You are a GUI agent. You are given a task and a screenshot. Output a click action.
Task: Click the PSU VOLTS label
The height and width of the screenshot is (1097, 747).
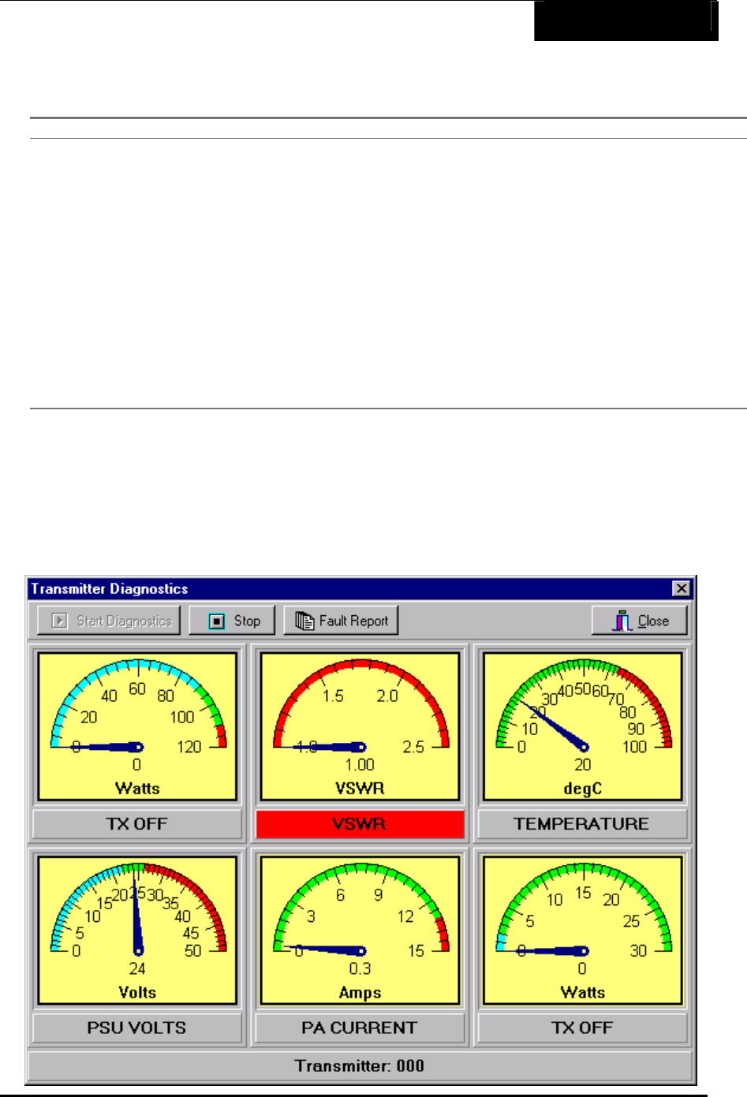(x=137, y=1028)
